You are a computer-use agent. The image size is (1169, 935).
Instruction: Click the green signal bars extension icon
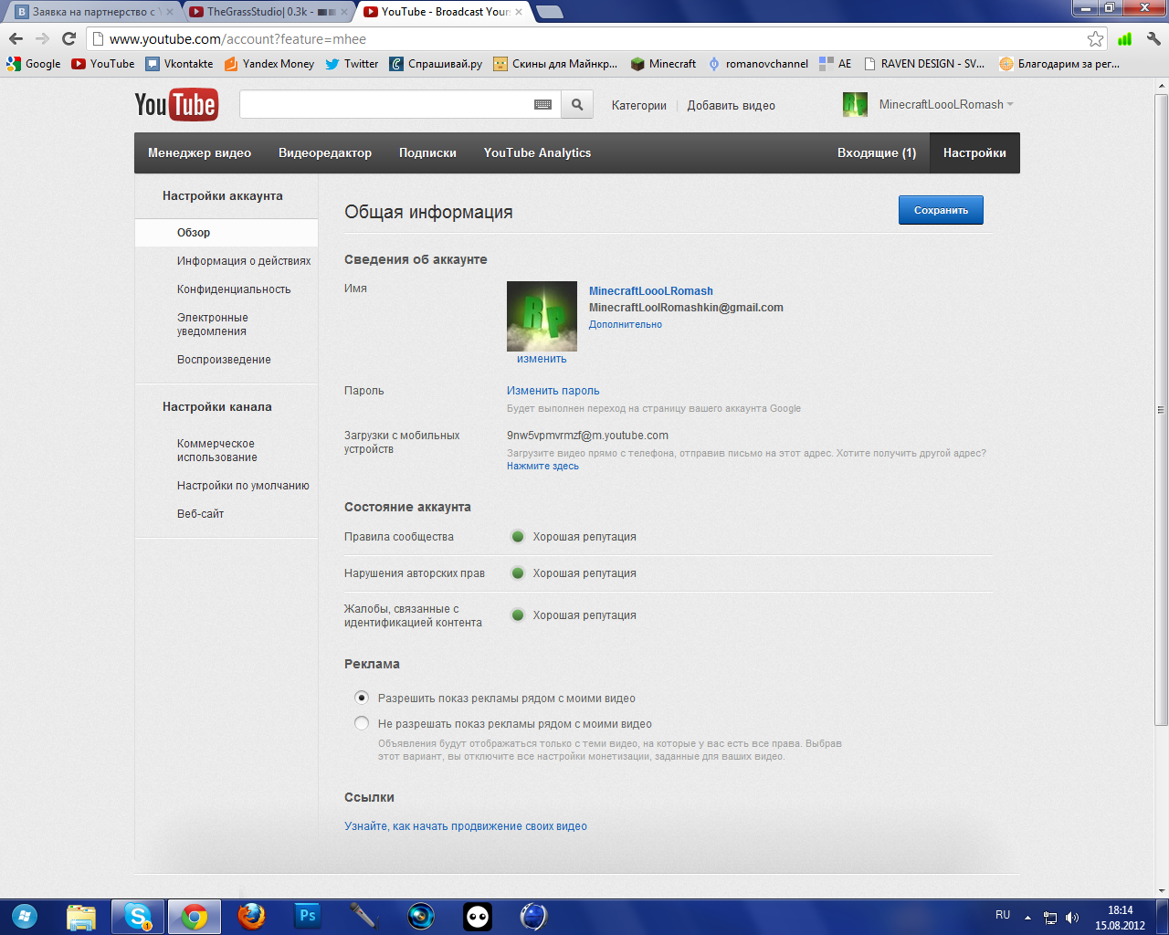click(x=1125, y=38)
